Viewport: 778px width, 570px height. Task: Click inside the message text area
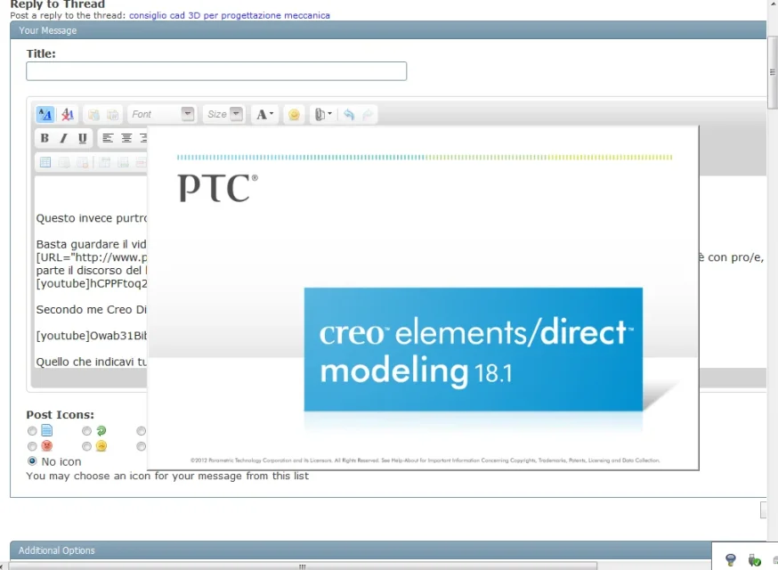tap(91, 271)
